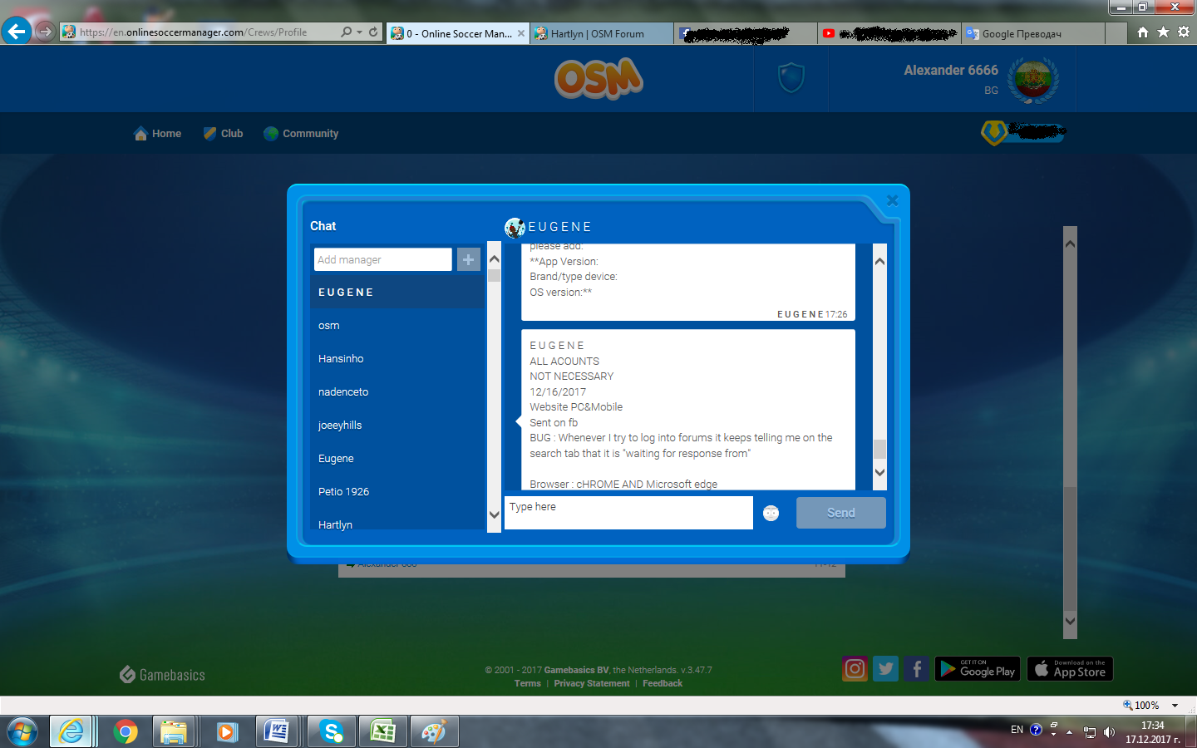Send the chat message

point(841,513)
